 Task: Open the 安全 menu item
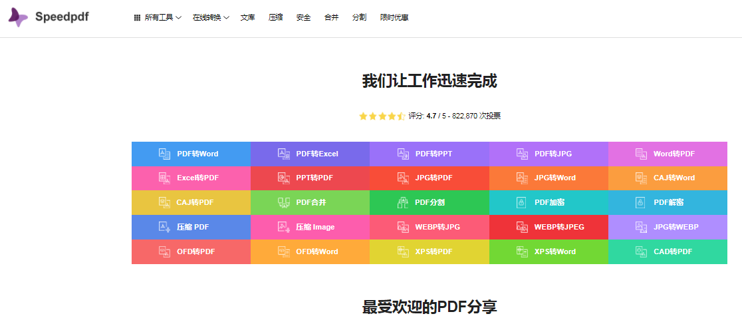[x=303, y=17]
